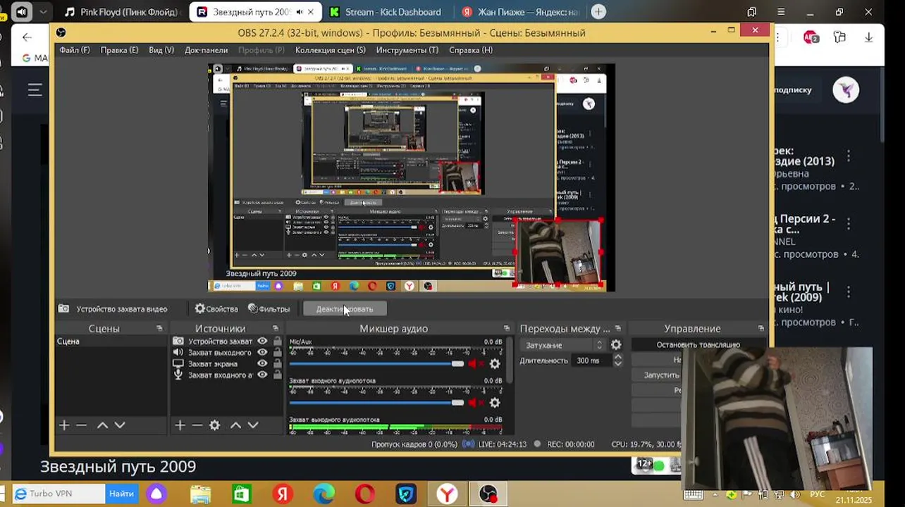Undock the Переходы между сценами panel
905x507 pixels.
click(x=618, y=328)
